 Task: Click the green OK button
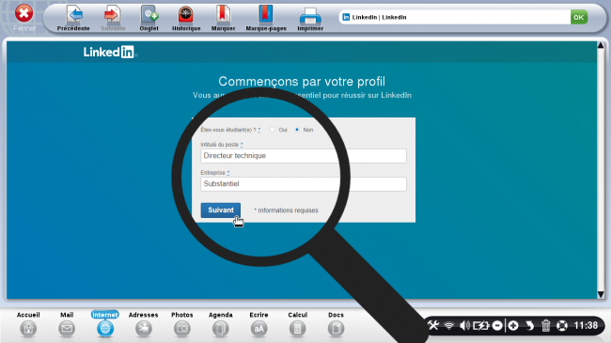(x=579, y=17)
